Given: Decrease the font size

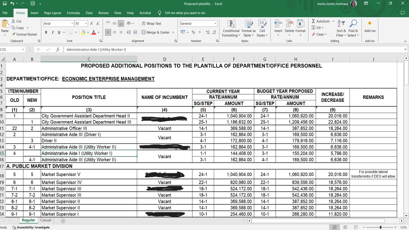Looking at the screenshot, I should [x=98, y=24].
